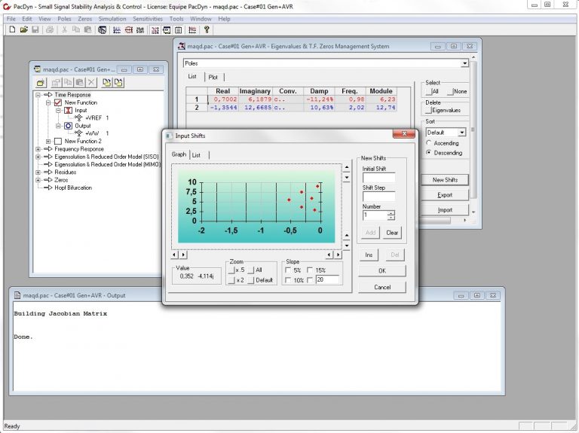Click the Export button
This screenshot has width=579, height=433.
pos(445,195)
